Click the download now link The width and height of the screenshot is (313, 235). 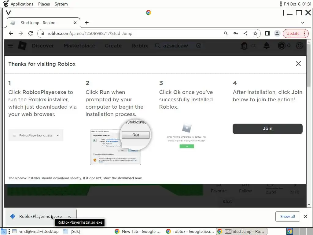coord(130,178)
